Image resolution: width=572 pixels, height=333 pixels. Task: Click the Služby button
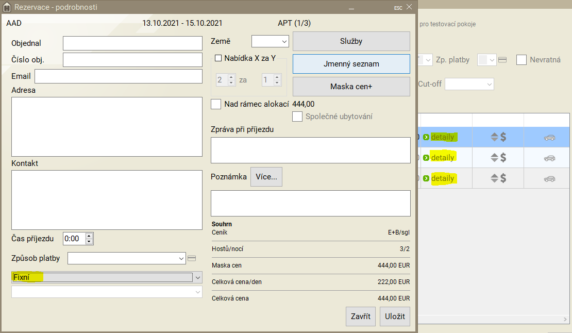351,41
